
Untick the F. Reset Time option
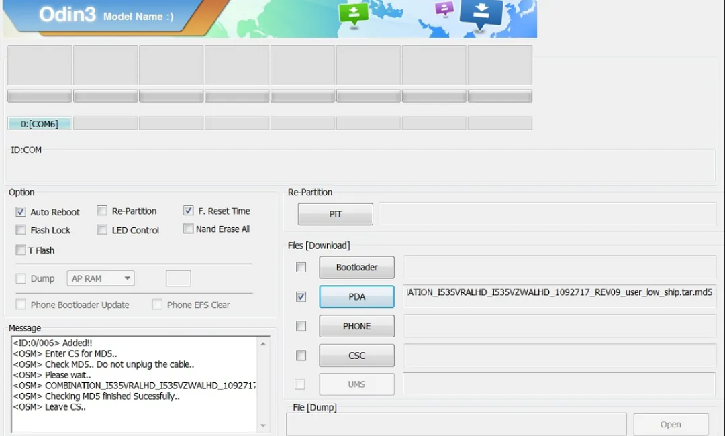click(188, 211)
